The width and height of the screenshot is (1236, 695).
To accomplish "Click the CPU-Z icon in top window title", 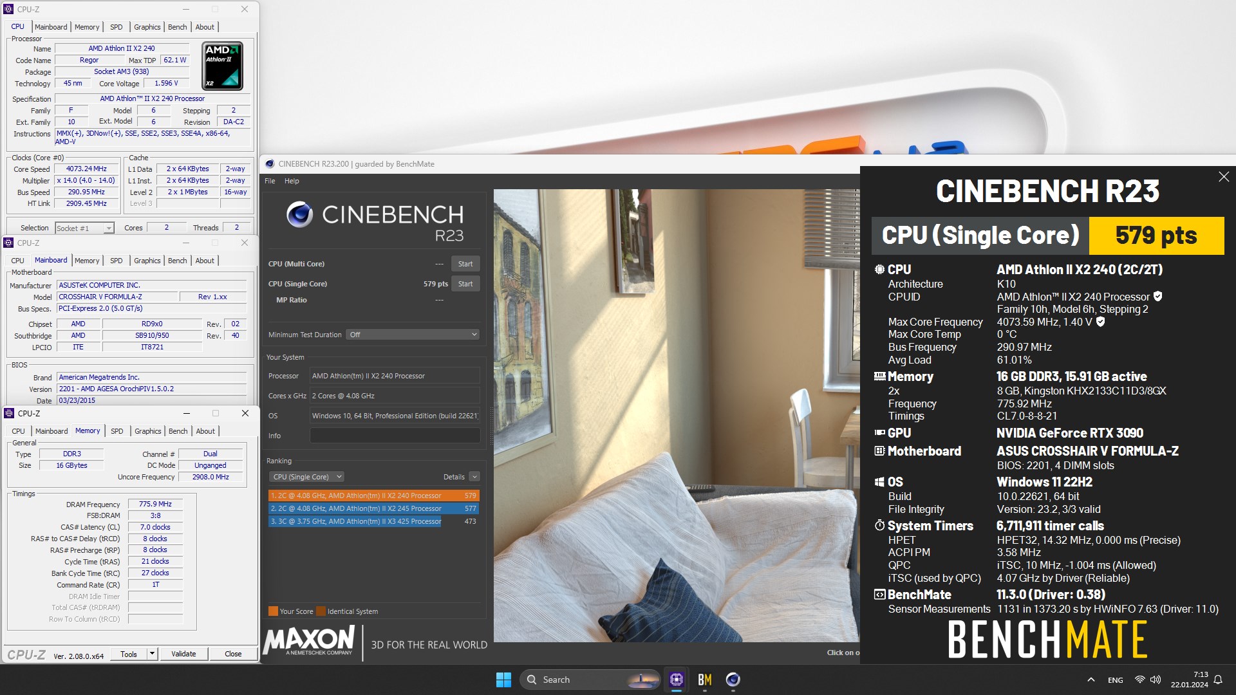I will tap(8, 9).
